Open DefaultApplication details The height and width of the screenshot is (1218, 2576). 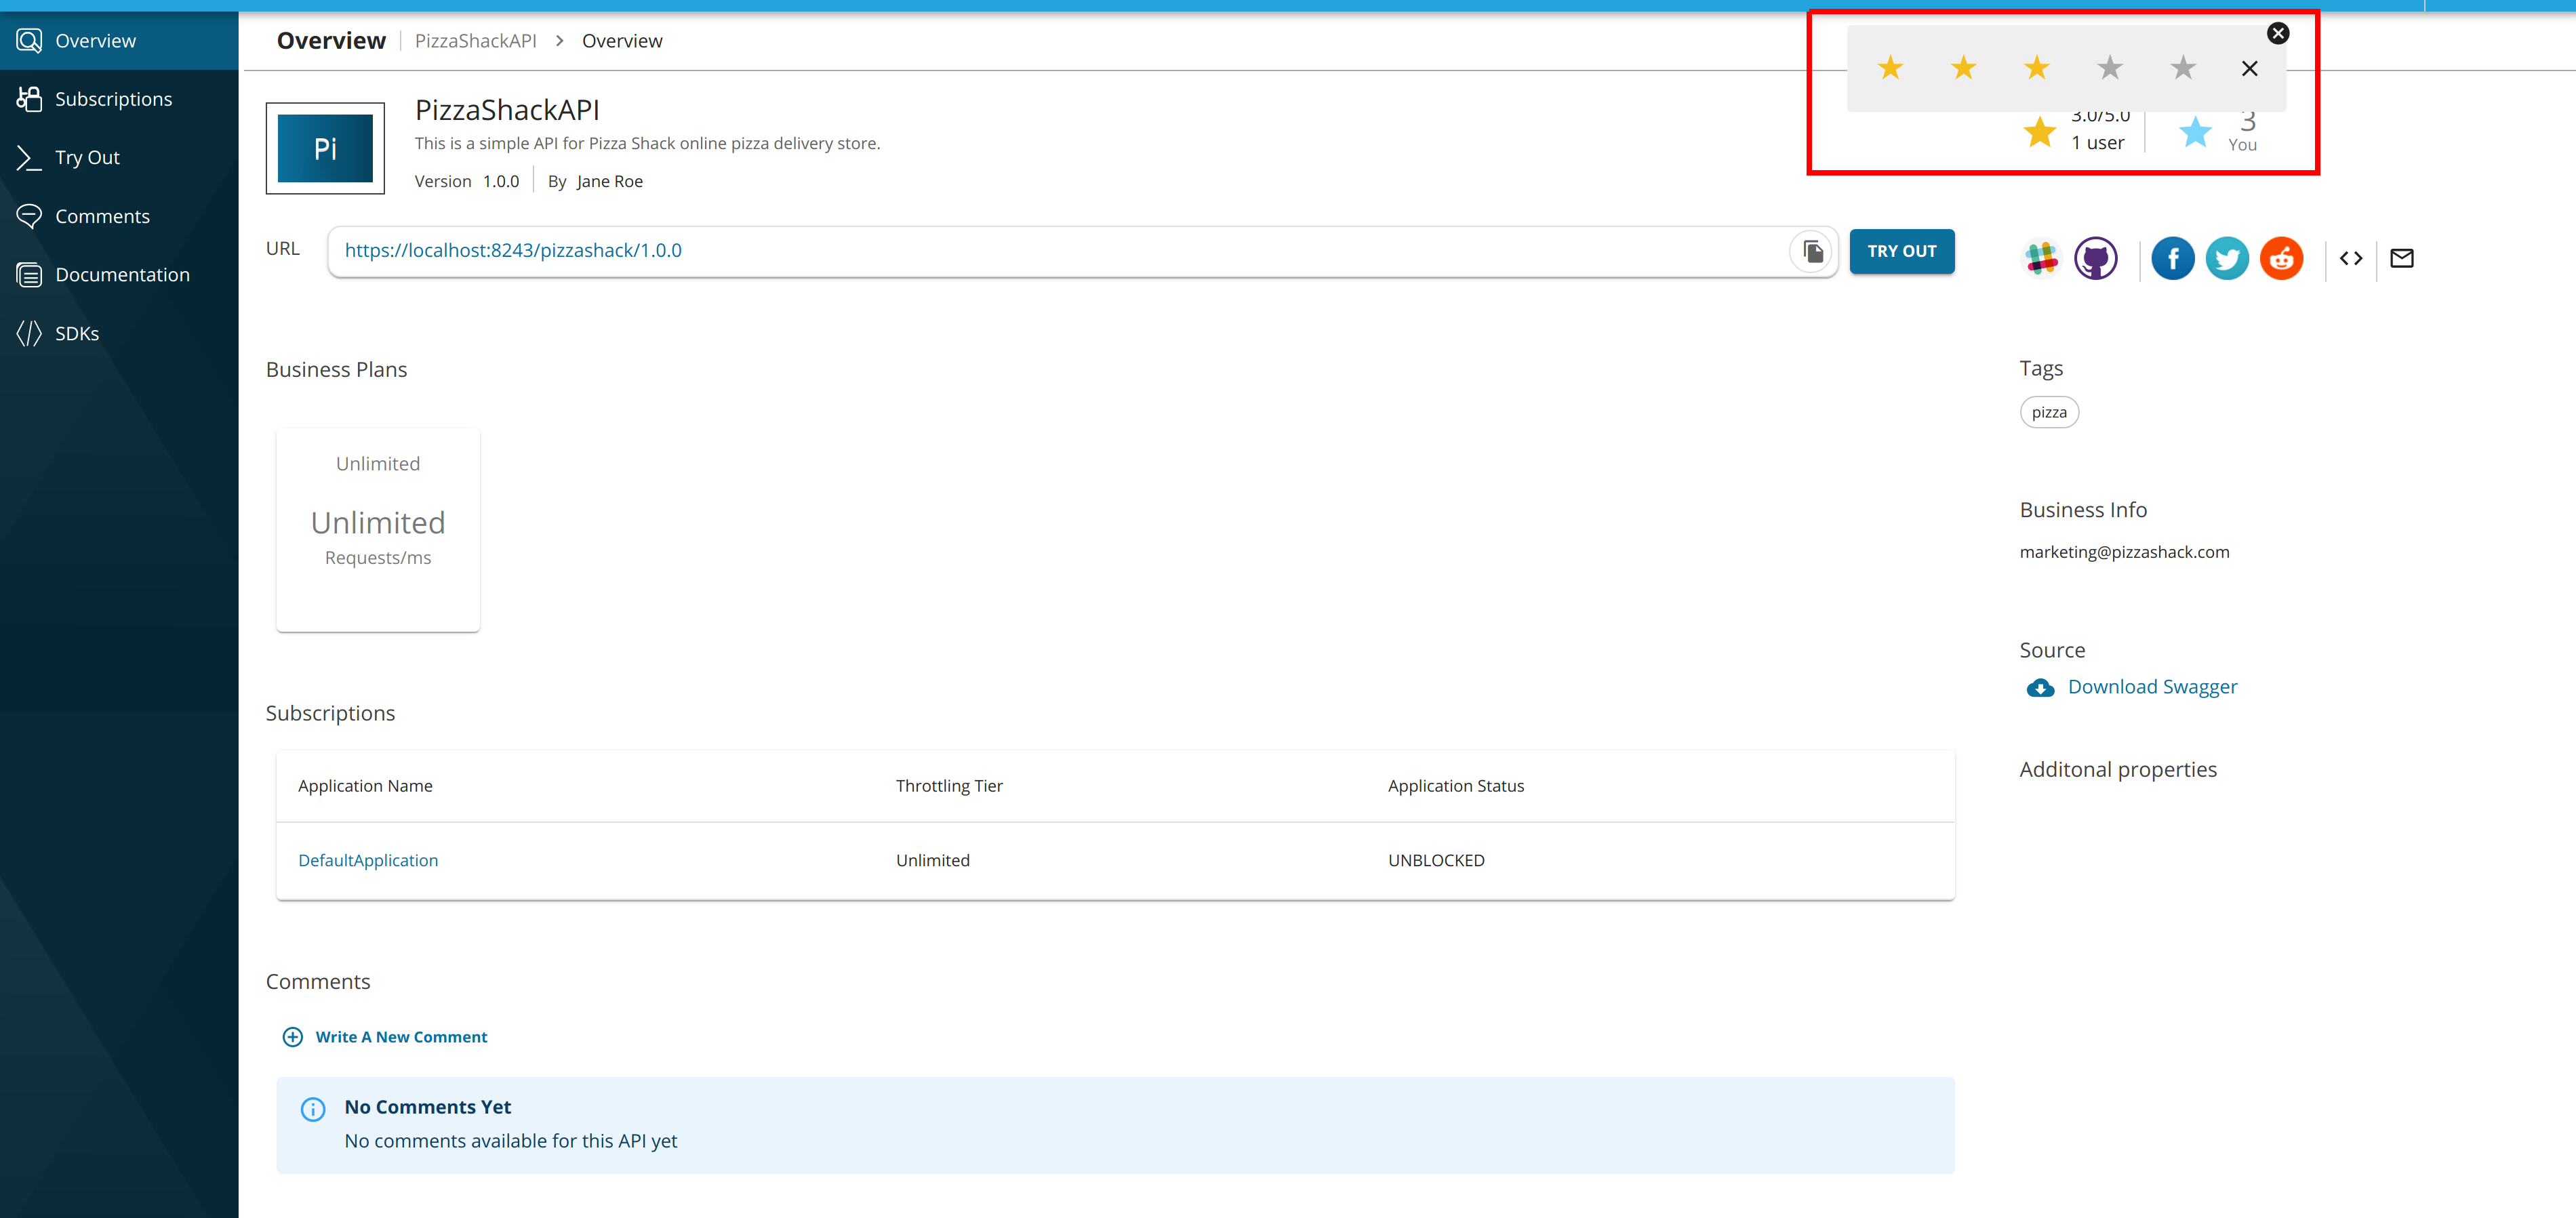(368, 860)
